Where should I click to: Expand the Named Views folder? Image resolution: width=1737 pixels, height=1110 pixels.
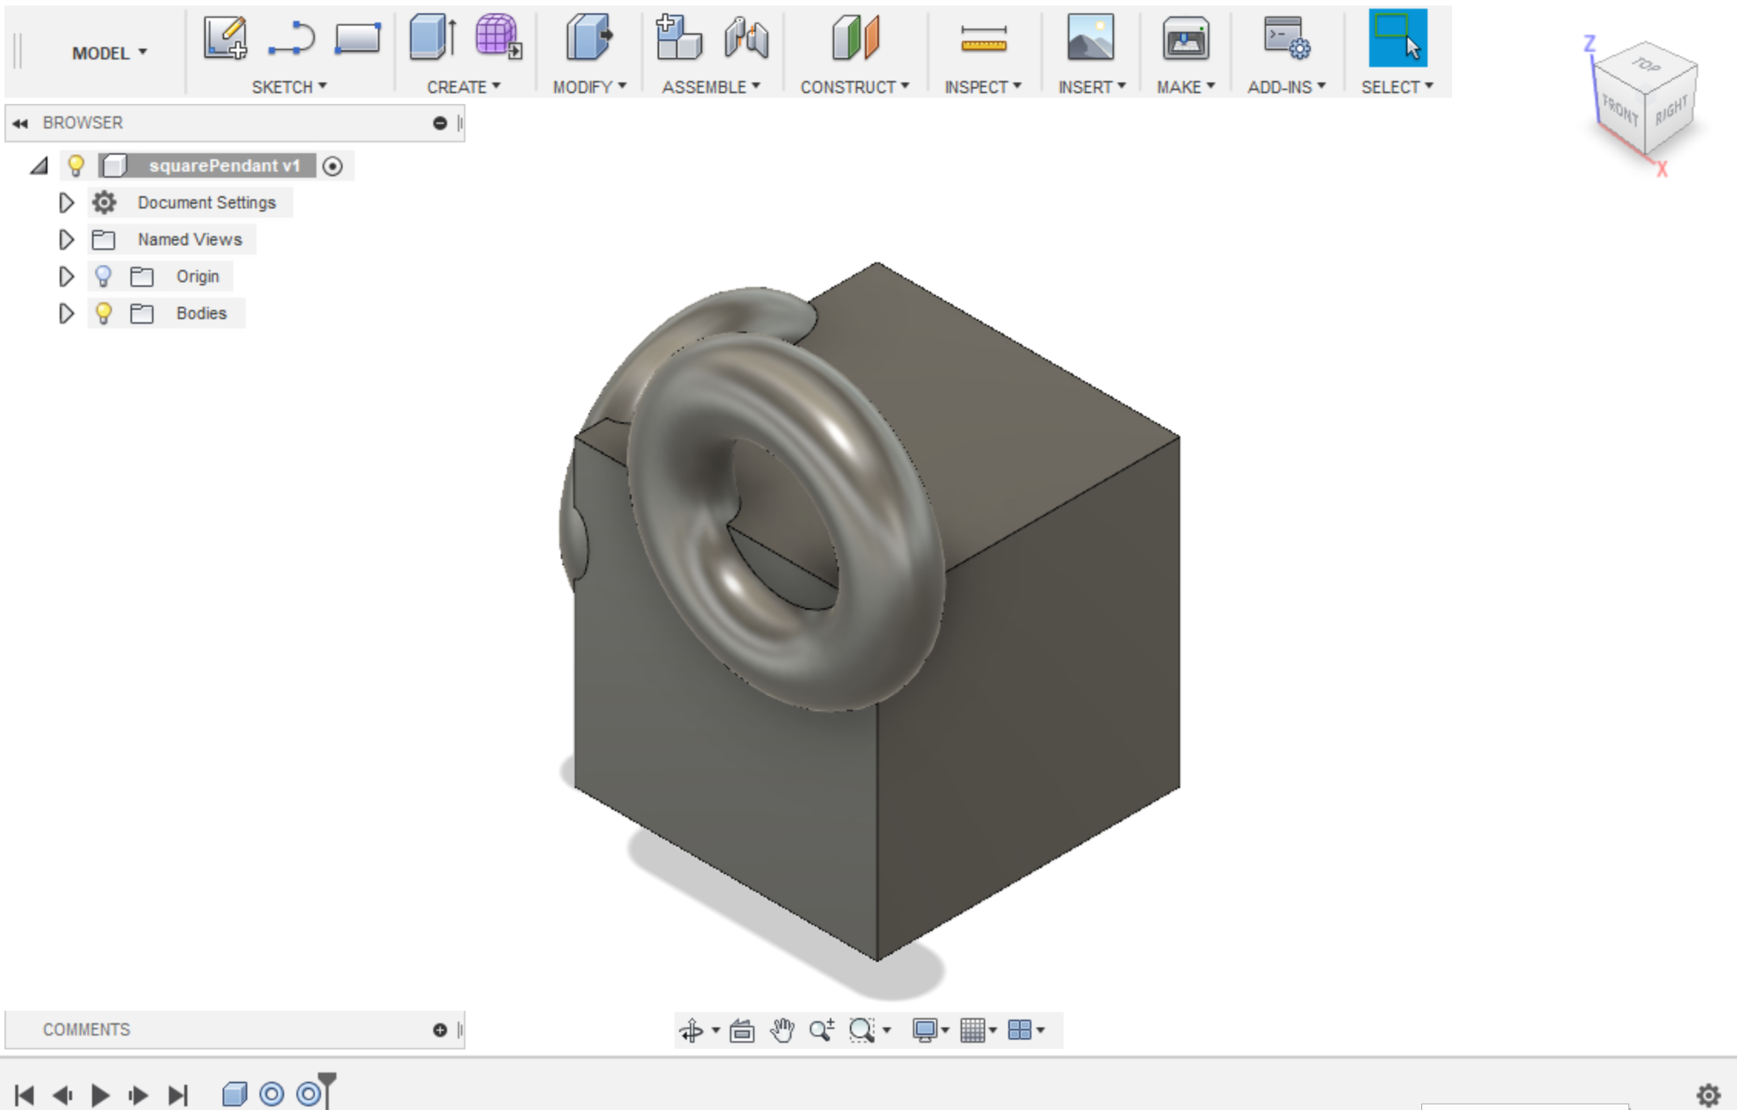coord(66,240)
